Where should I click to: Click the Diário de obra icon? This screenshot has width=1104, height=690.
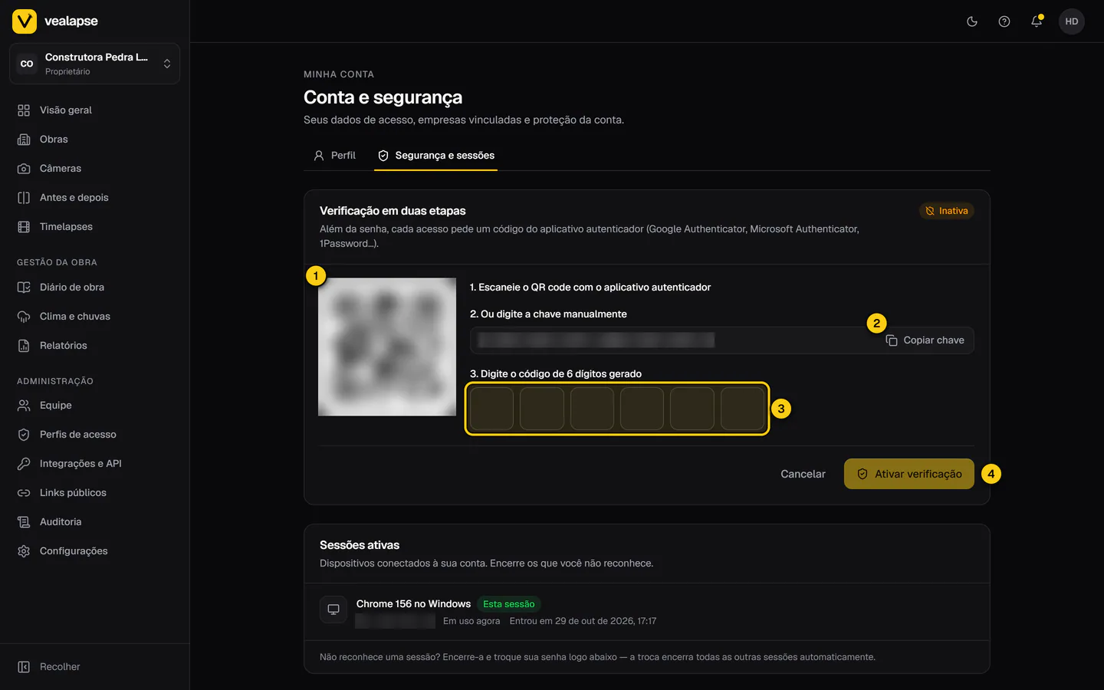click(24, 287)
